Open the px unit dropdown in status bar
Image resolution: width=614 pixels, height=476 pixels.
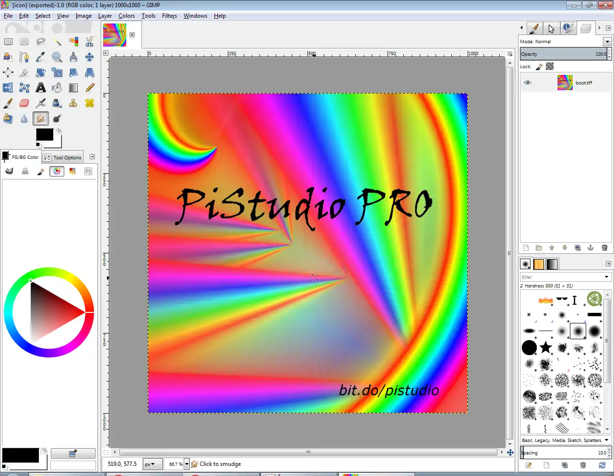click(x=152, y=464)
